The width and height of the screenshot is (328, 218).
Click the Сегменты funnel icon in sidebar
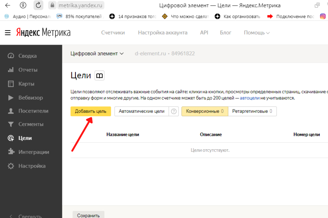(11, 124)
